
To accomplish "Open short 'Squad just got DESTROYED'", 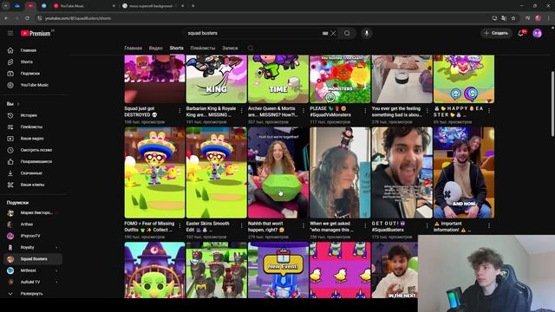I will pos(154,79).
